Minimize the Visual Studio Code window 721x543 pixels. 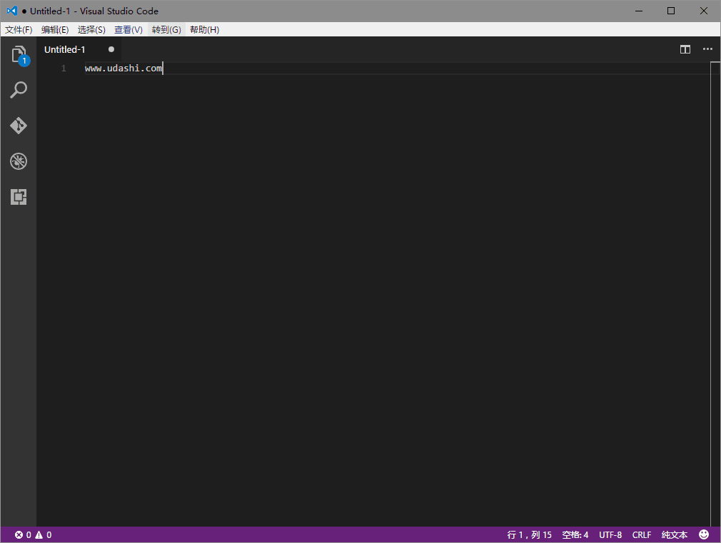(639, 11)
